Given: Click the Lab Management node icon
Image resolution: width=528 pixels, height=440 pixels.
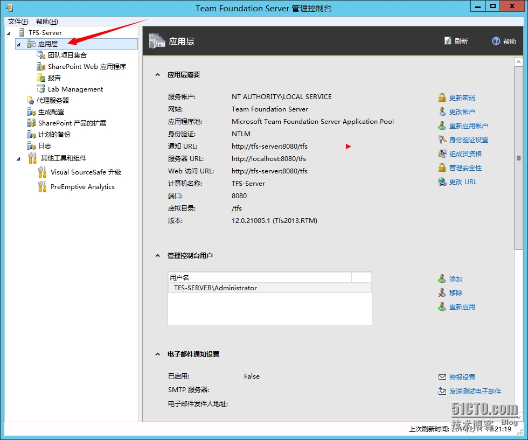Looking at the screenshot, I should [41, 89].
